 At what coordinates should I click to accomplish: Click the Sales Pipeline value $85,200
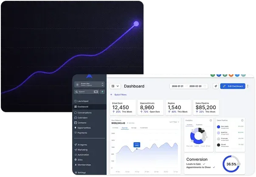206,107
